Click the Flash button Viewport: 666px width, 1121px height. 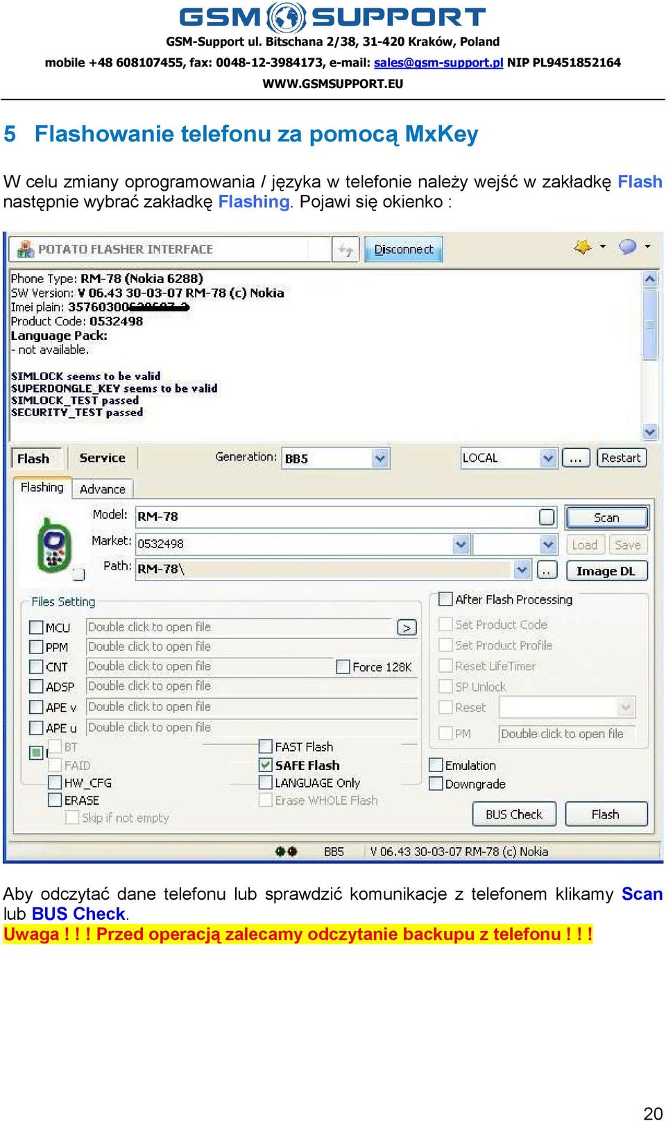606,814
